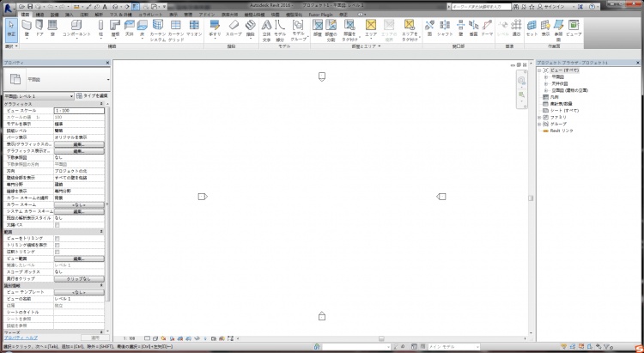Toggle the Annotation Crop (注釈トリミング) checkbox
The width and height of the screenshot is (644, 353).
[x=58, y=251]
